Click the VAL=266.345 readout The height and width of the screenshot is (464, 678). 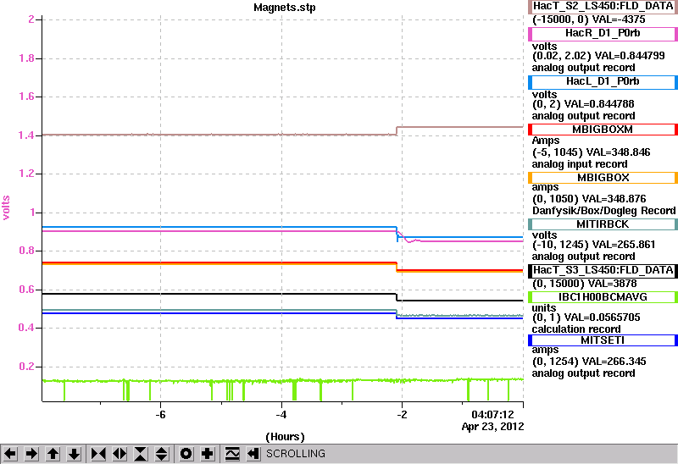click(x=614, y=362)
